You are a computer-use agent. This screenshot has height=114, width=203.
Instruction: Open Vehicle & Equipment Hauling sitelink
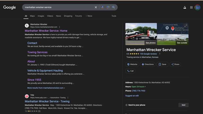point(45,71)
